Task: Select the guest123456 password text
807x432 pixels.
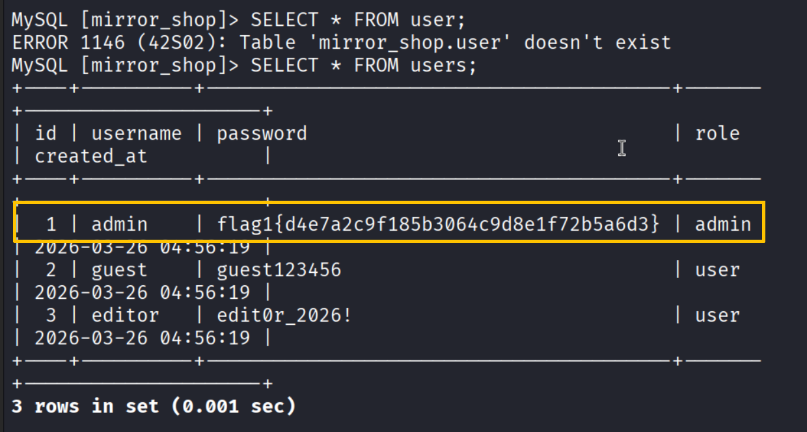Action: [279, 270]
